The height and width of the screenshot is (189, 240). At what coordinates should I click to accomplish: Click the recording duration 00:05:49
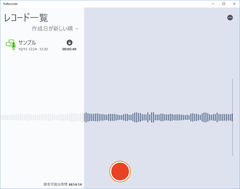(x=69, y=49)
